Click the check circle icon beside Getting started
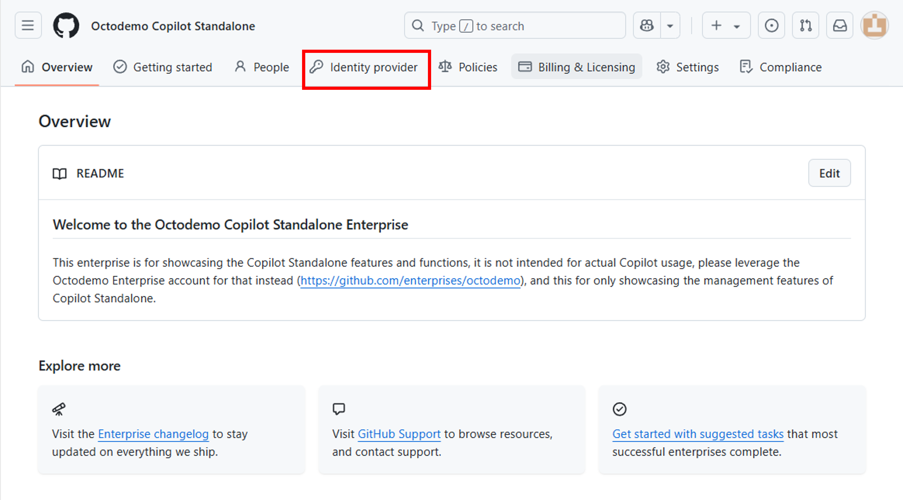 (120, 67)
